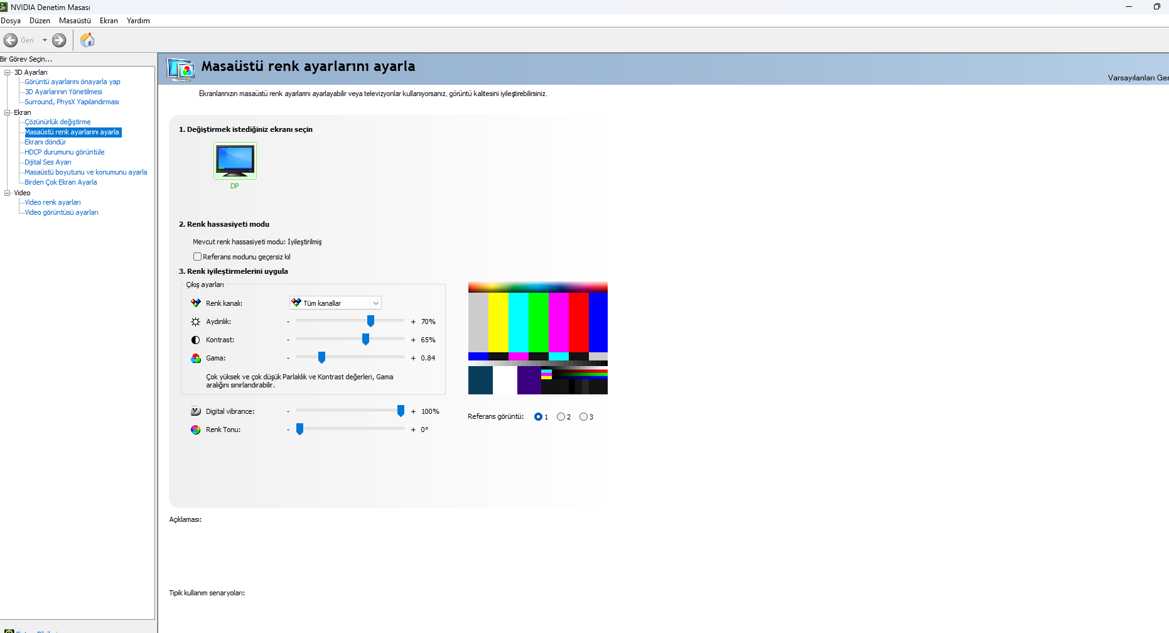Image resolution: width=1169 pixels, height=633 pixels.
Task: Click the color bars reference image
Action: [x=538, y=338]
